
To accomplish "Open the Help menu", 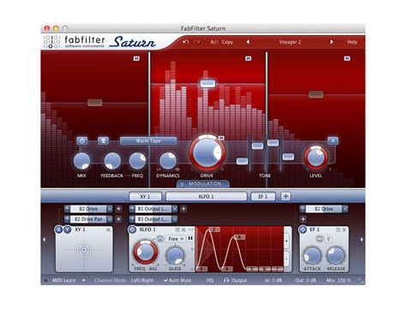I will 352,42.
